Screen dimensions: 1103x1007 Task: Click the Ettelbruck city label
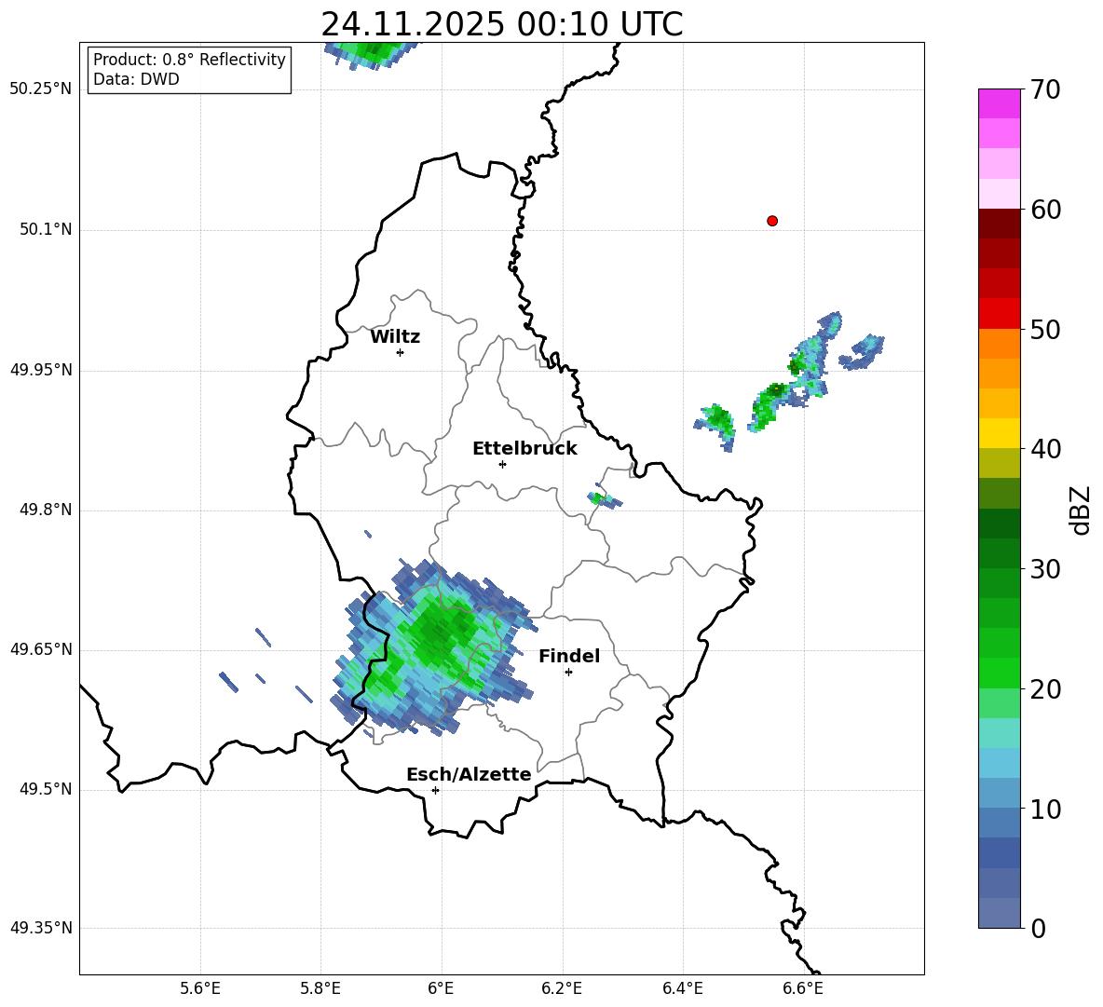point(524,449)
